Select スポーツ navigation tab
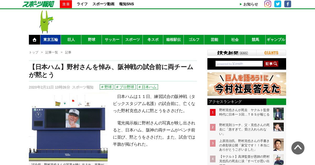Image resolution: width=315 pixels, height=165 pixels. 133,40
